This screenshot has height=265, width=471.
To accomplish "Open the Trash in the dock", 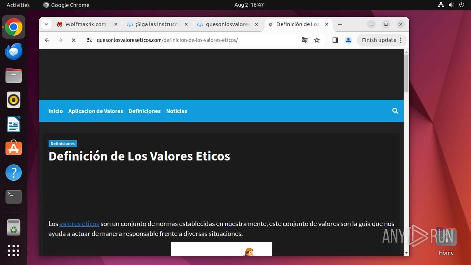I will tap(14, 228).
